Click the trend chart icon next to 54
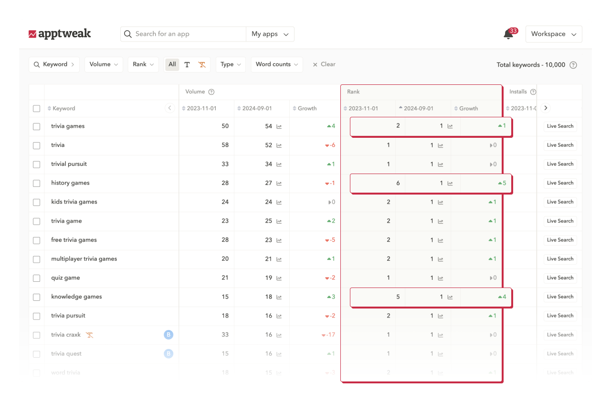611x401 pixels. click(281, 126)
